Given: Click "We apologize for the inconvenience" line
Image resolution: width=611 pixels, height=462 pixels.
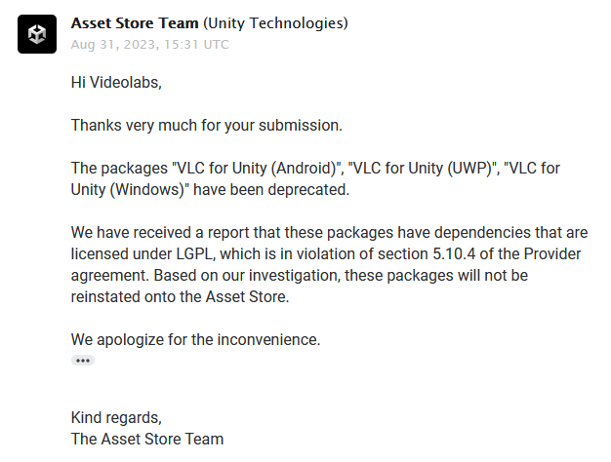Looking at the screenshot, I should 195,340.
